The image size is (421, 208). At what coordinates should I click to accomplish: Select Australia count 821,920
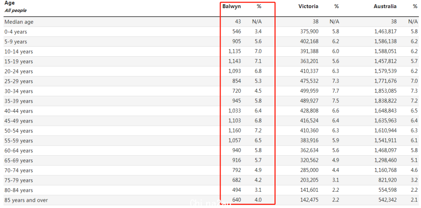[x=388, y=180]
